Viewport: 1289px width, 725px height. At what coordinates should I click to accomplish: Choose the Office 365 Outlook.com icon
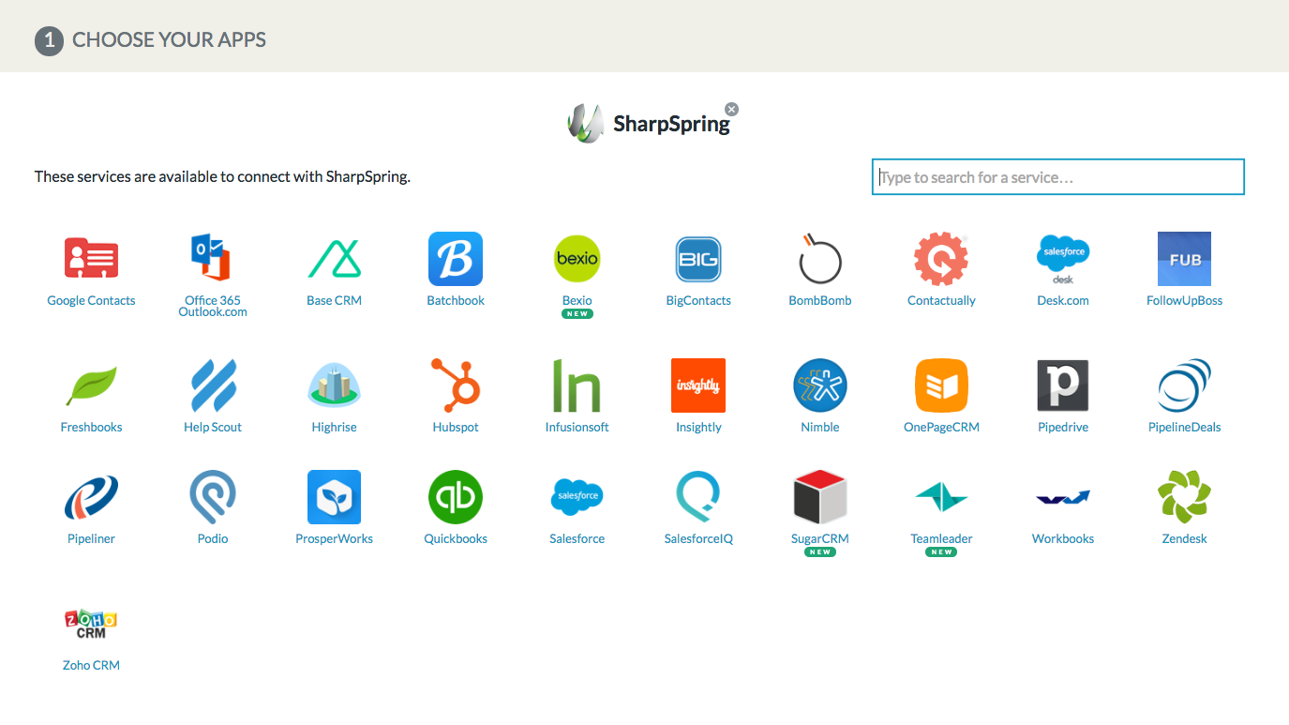(212, 258)
